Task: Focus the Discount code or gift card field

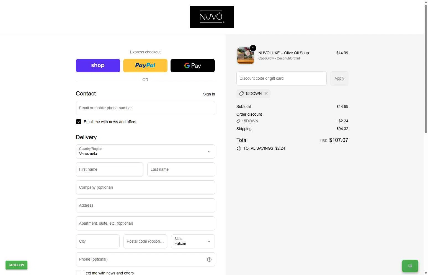Action: click(x=282, y=78)
